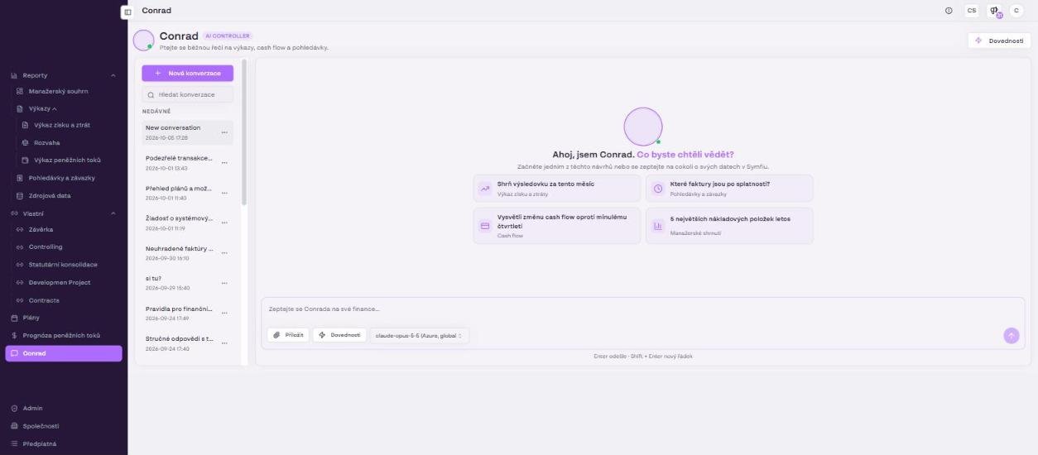Viewport: 1038px width, 455px height.
Task: Open 'Přehled plánů a mož...' conversation
Action: pyautogui.click(x=178, y=193)
